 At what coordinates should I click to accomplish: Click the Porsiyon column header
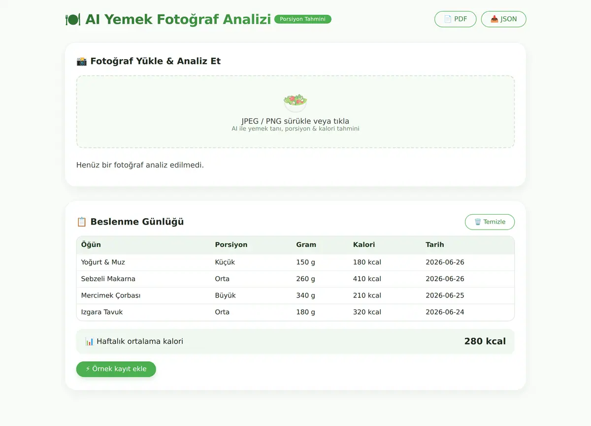point(231,245)
